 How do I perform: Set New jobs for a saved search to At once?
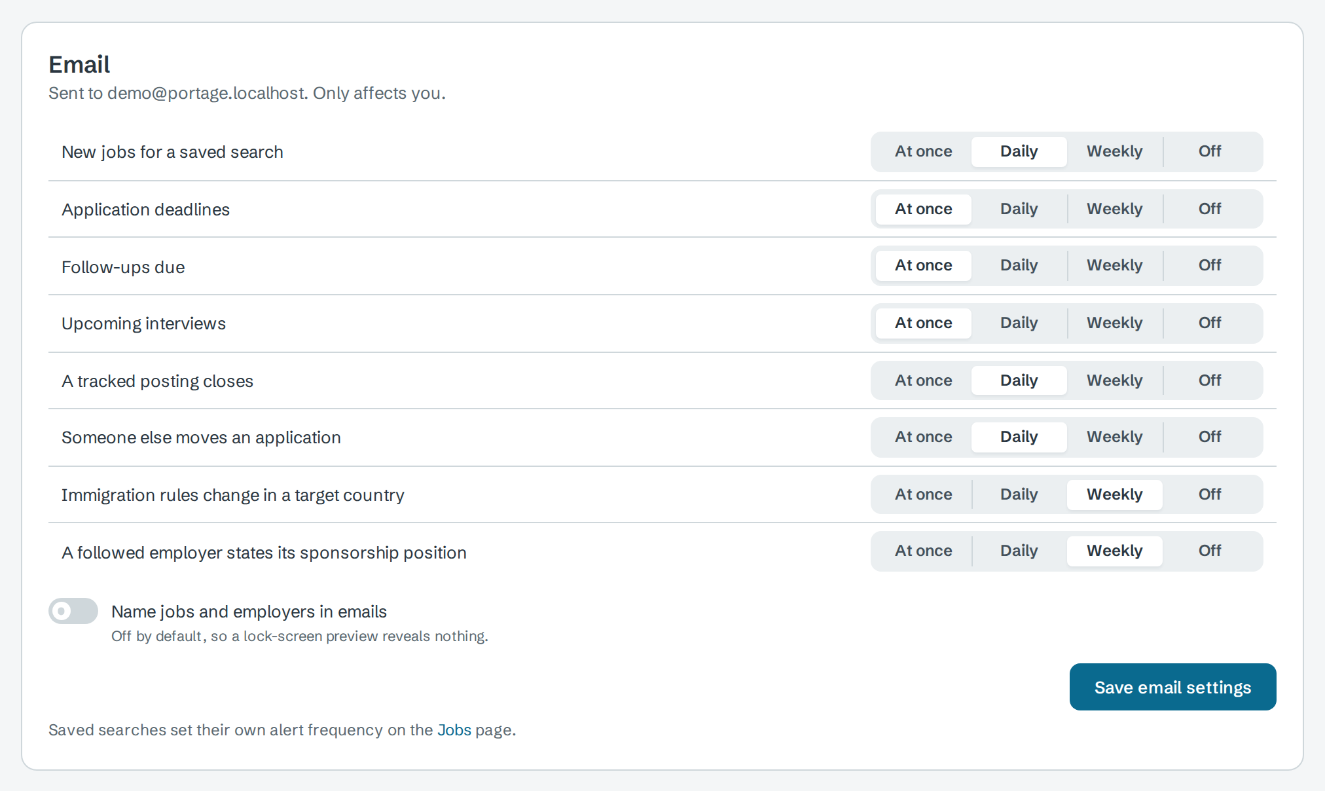923,151
